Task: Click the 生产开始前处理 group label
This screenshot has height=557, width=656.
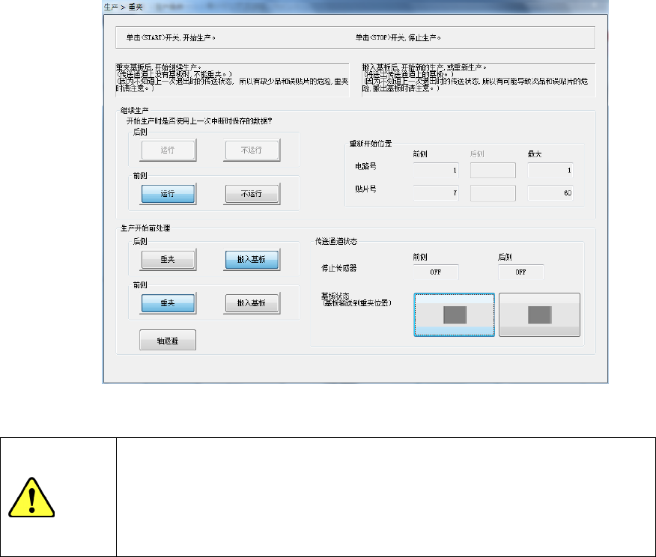Action: pos(145,228)
